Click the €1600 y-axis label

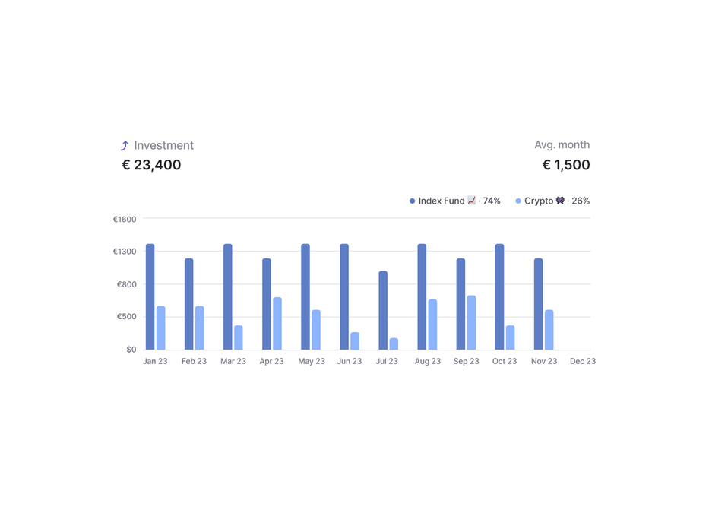point(125,219)
